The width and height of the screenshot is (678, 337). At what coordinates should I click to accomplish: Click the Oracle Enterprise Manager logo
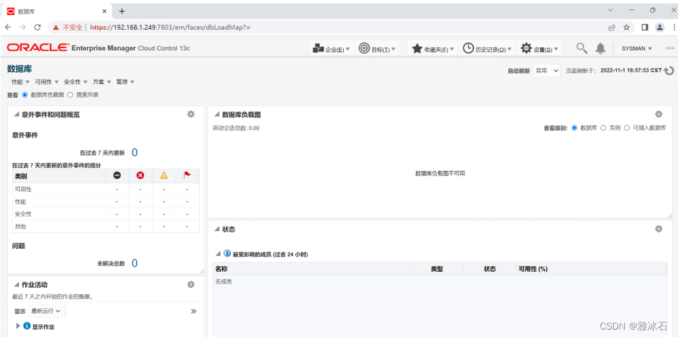pyautogui.click(x=98, y=48)
